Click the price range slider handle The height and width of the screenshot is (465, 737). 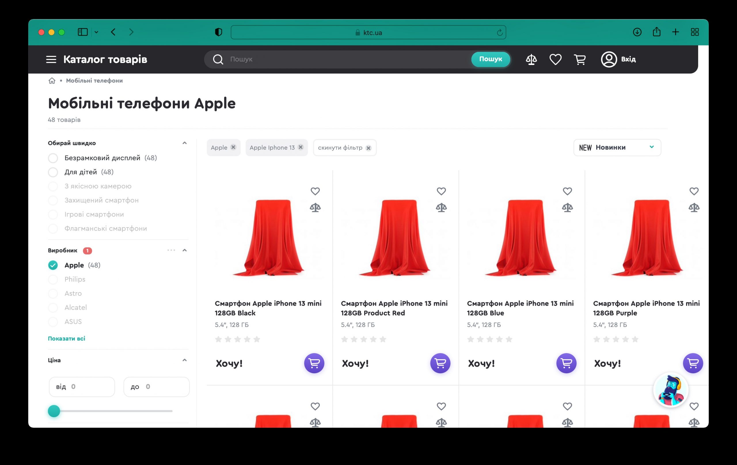click(x=54, y=411)
